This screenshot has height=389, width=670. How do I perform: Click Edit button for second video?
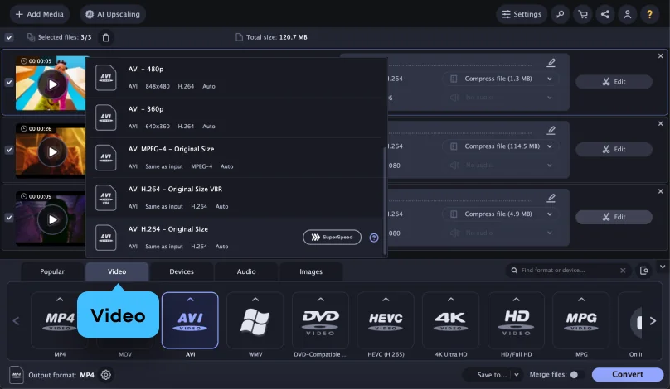click(614, 149)
